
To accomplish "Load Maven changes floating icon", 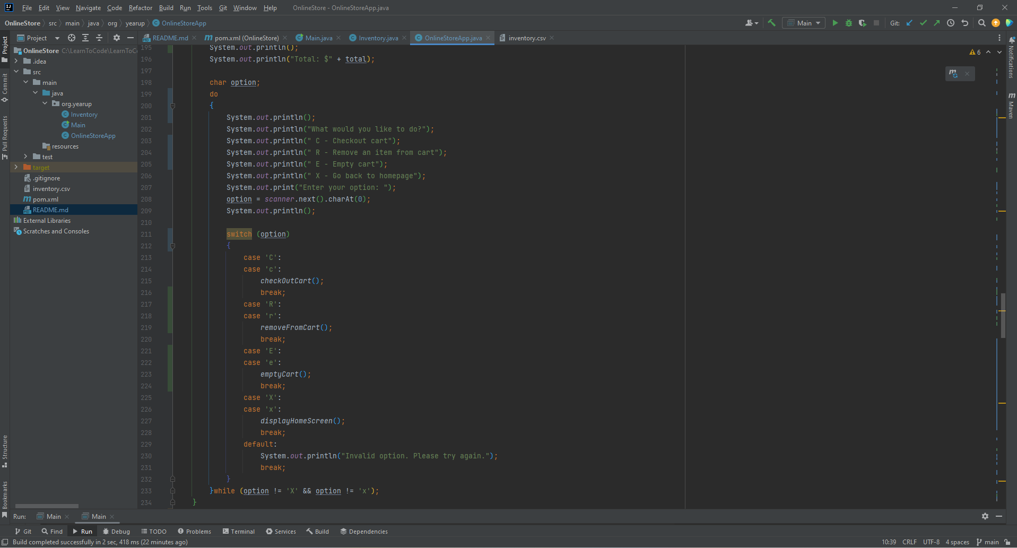I will coord(953,74).
